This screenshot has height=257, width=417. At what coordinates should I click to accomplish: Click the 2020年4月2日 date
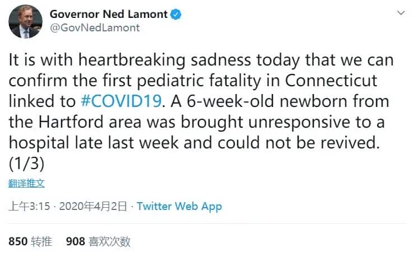pos(91,207)
